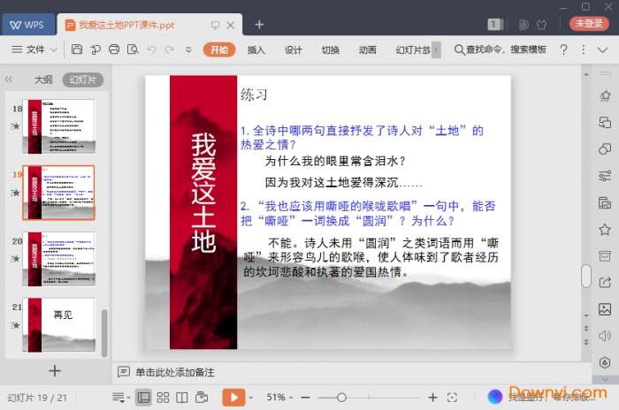Show more ribbon tabs with arrow
The height and width of the screenshot is (410, 619).
pos(436,49)
